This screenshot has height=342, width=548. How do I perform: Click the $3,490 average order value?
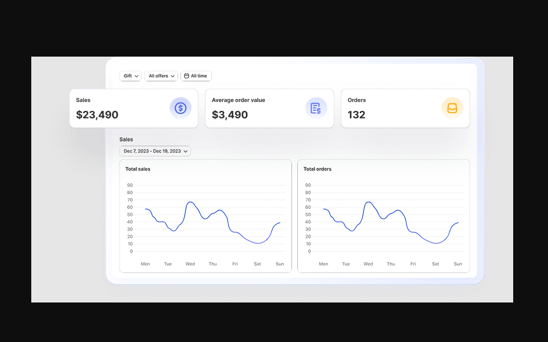tap(229, 114)
